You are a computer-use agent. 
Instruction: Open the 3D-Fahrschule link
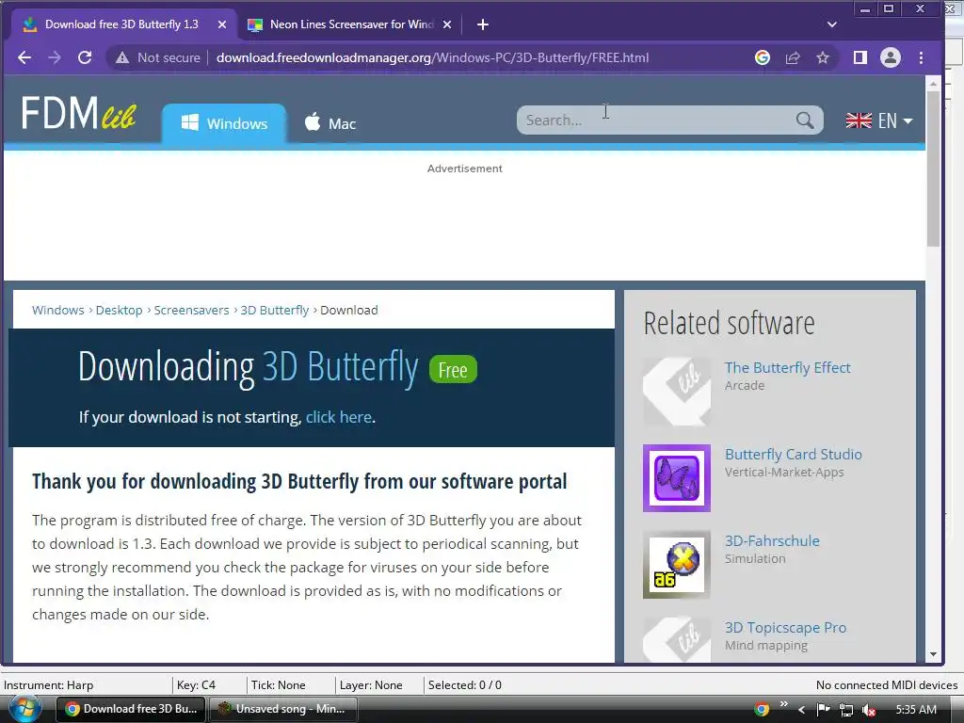point(772,541)
